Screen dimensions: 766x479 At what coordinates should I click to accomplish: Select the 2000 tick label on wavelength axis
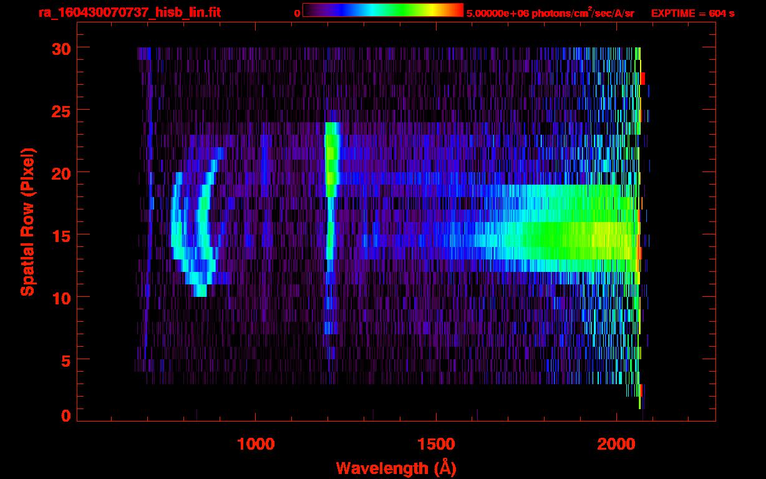(616, 444)
